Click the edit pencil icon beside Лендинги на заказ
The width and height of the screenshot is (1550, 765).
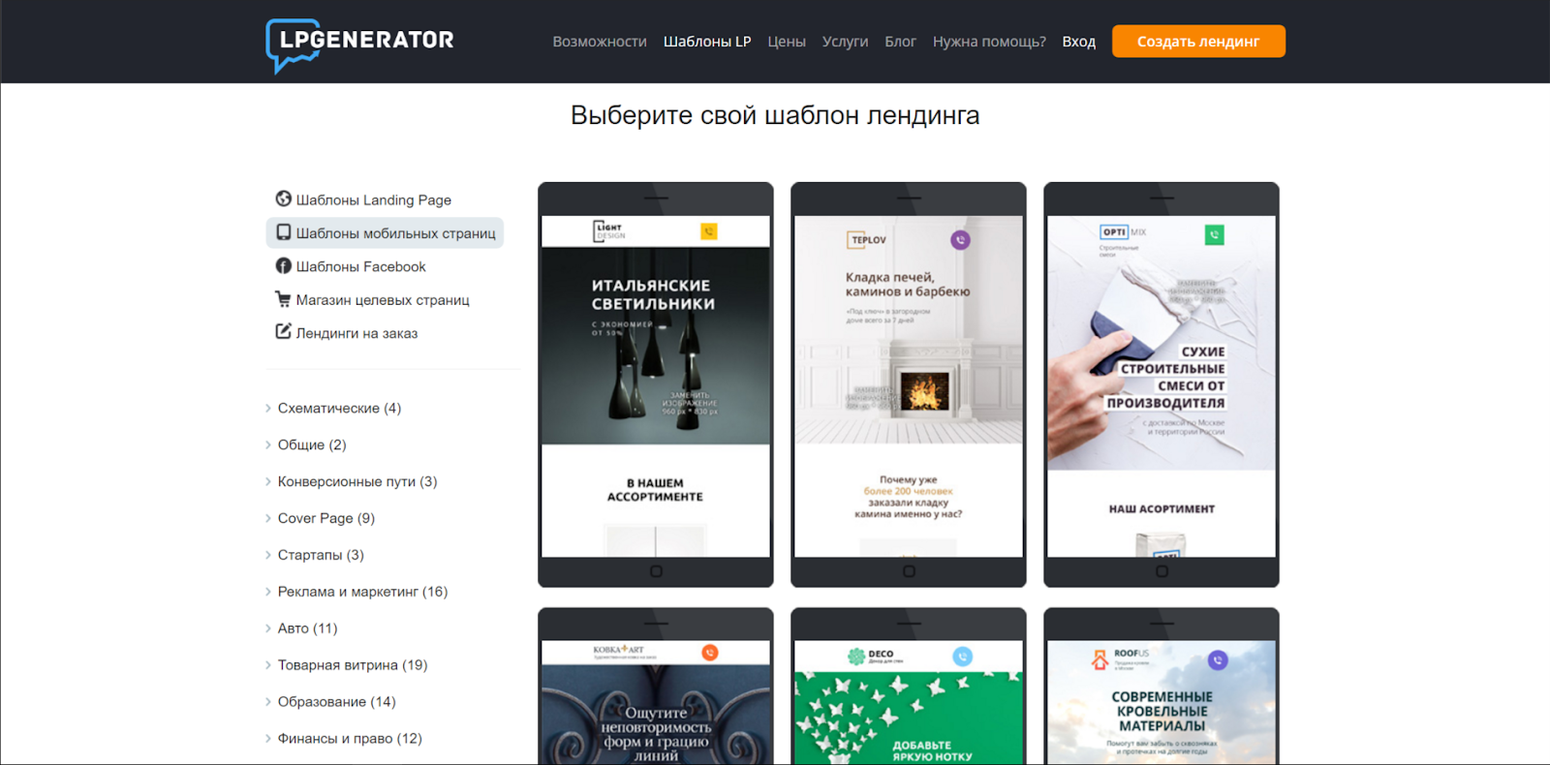(283, 332)
